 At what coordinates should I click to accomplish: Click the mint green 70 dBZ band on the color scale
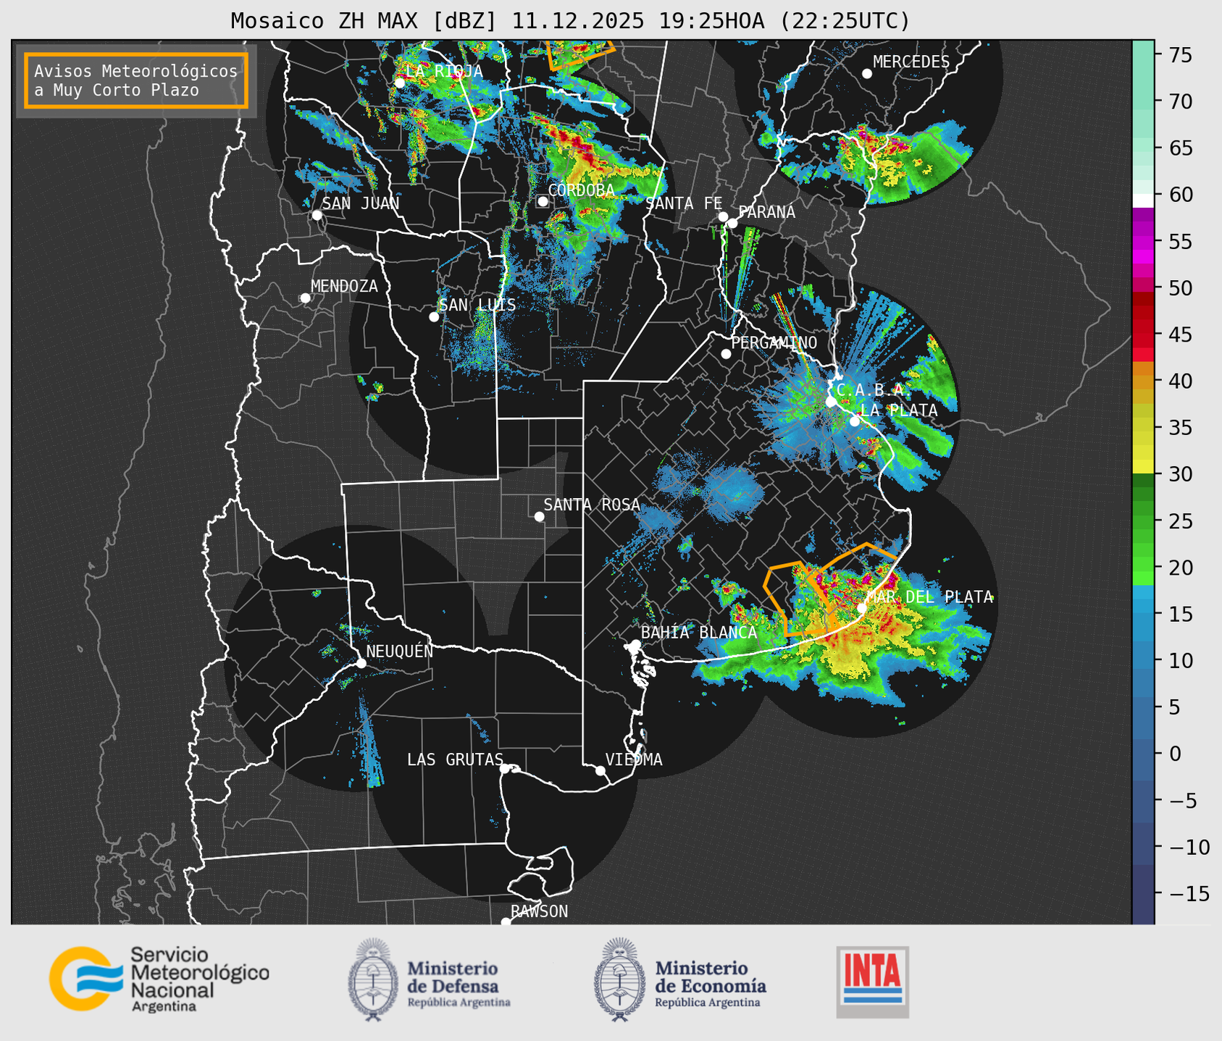point(1143,101)
